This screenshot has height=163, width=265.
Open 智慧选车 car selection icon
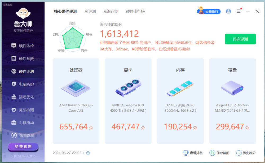[14, 135]
